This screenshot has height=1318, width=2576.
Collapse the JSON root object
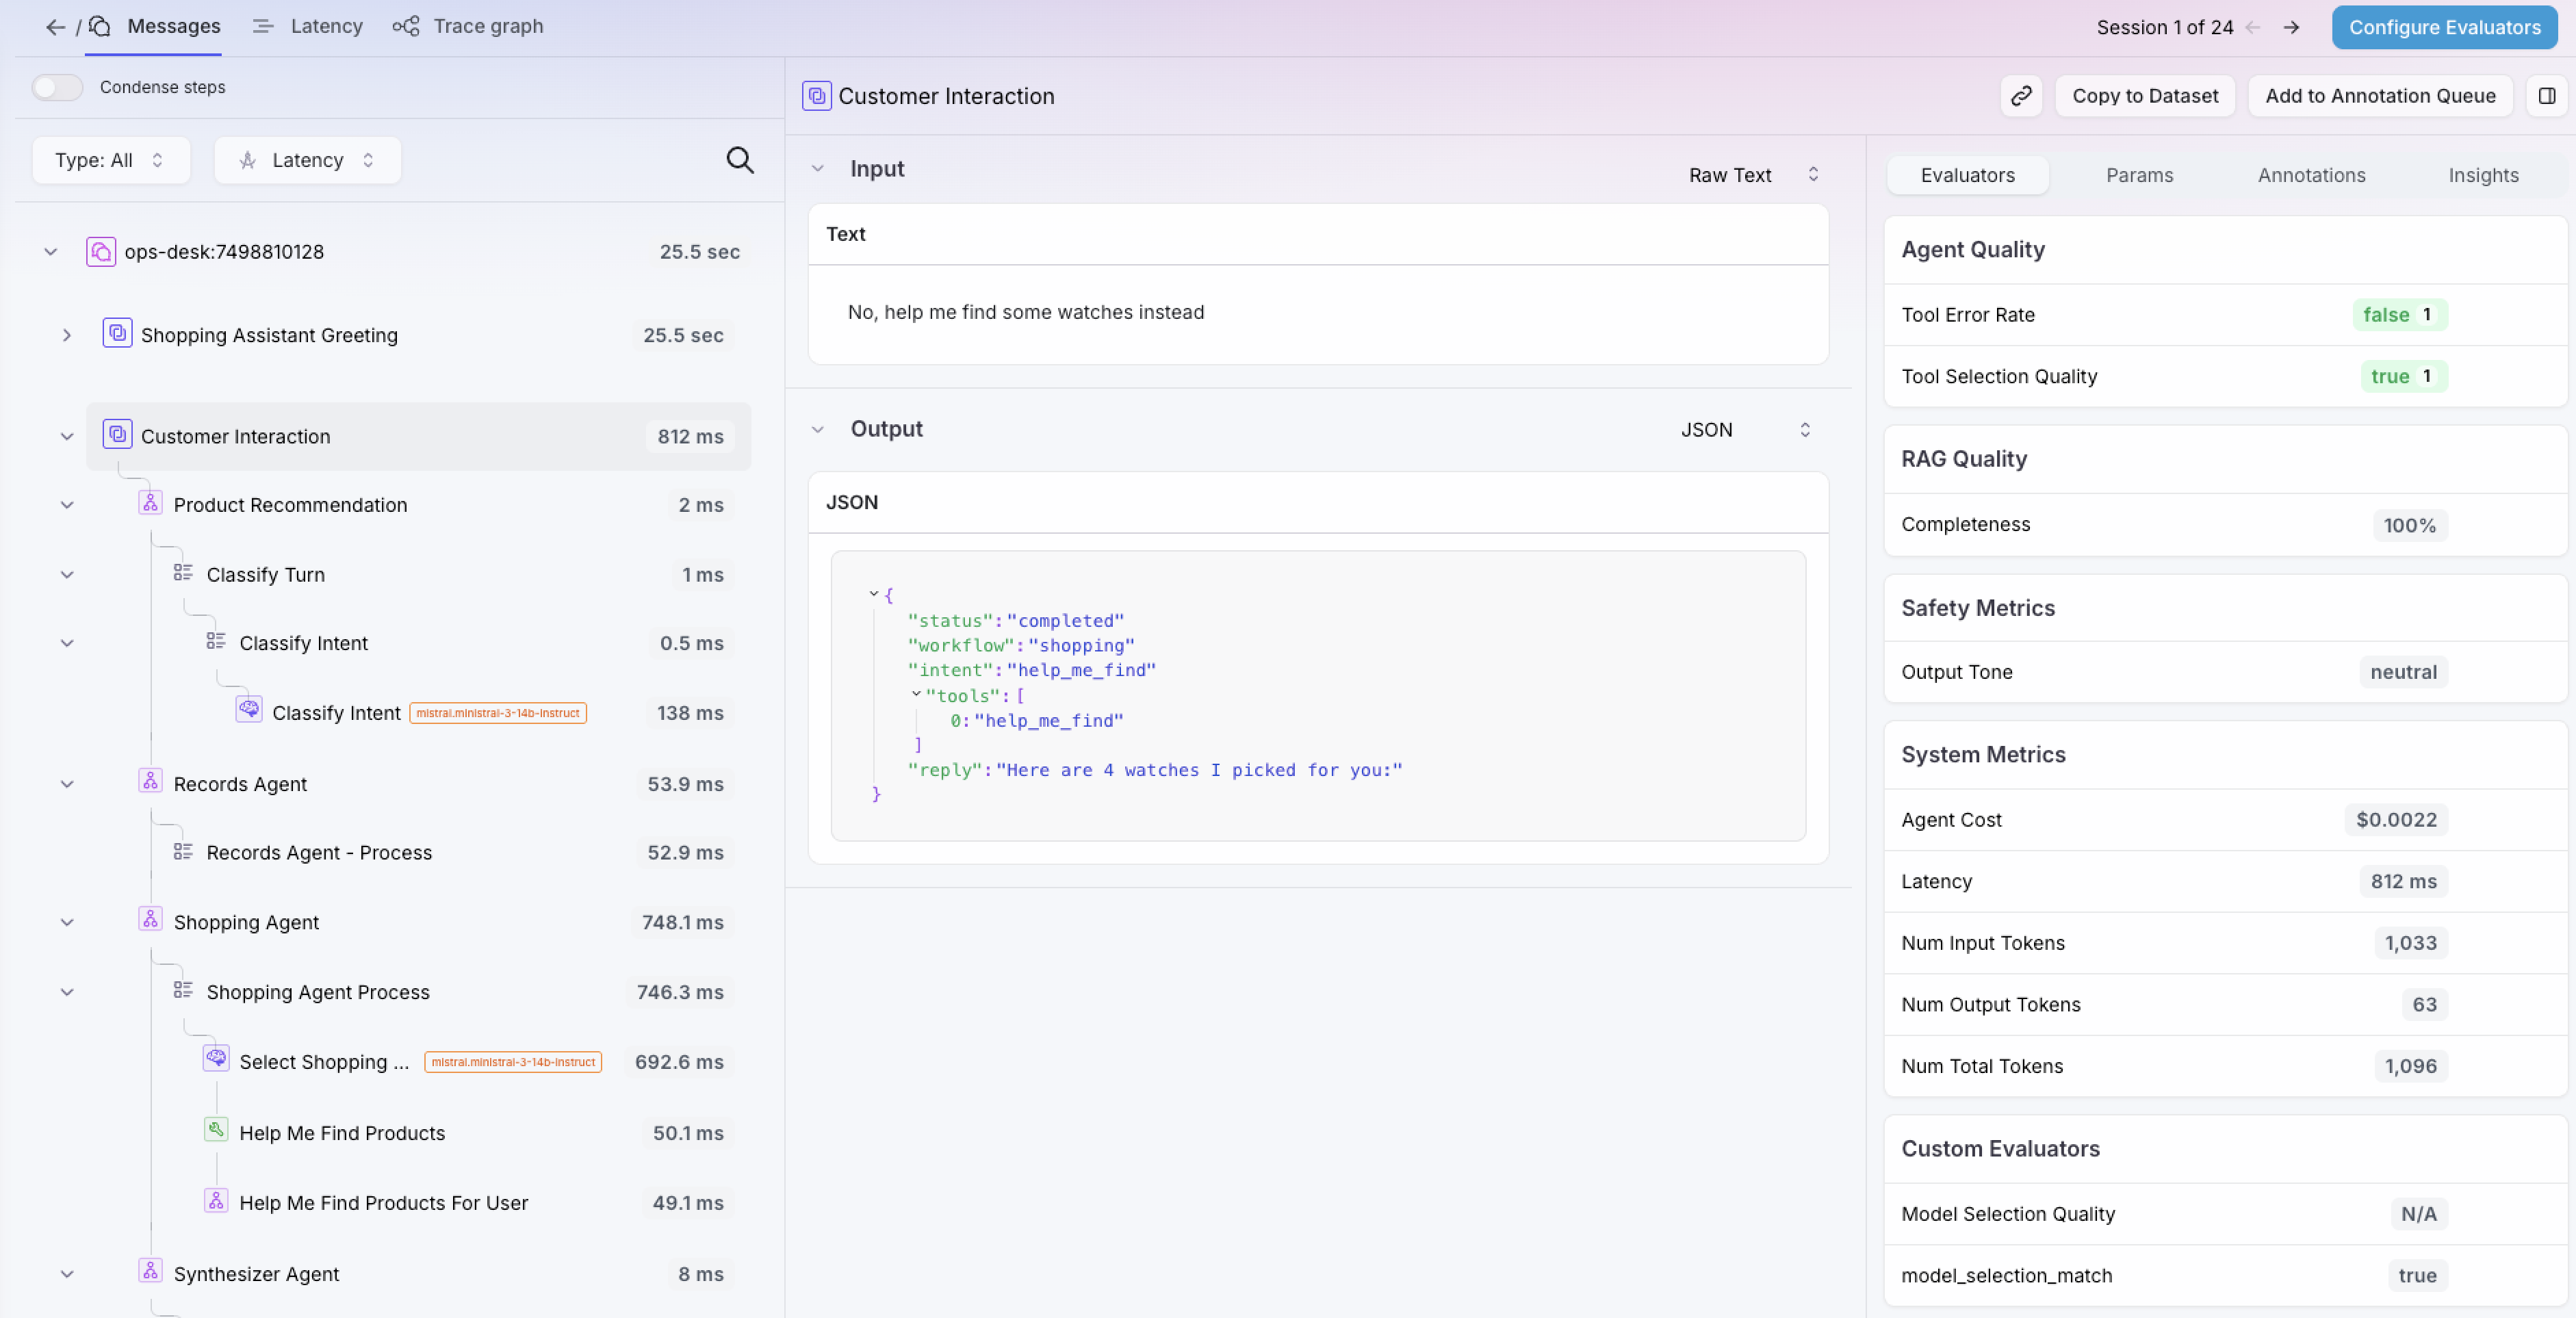874,594
